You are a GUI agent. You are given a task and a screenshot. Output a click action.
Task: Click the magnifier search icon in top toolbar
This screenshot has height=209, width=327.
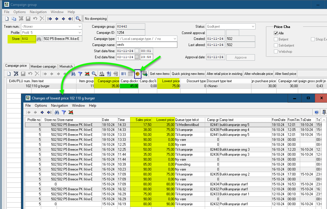78,19
